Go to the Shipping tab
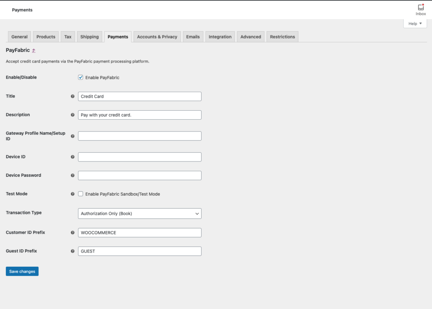The image size is (432, 309). 89,37
